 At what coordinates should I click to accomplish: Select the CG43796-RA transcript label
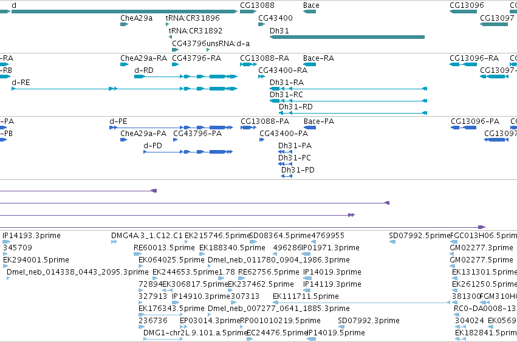[196, 58]
